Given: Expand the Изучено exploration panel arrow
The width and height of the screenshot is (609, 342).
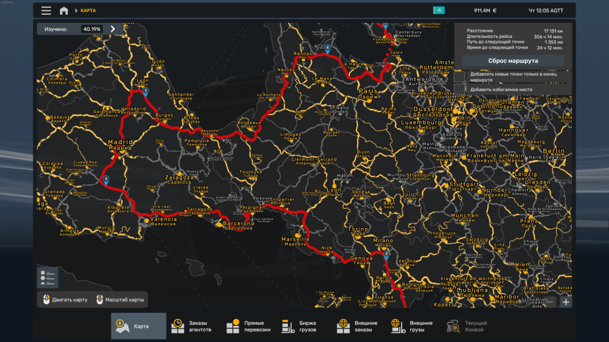Looking at the screenshot, I should point(113,29).
